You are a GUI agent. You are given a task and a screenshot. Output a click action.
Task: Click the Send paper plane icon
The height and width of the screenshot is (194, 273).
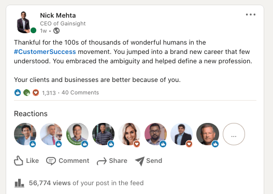pos(140,161)
